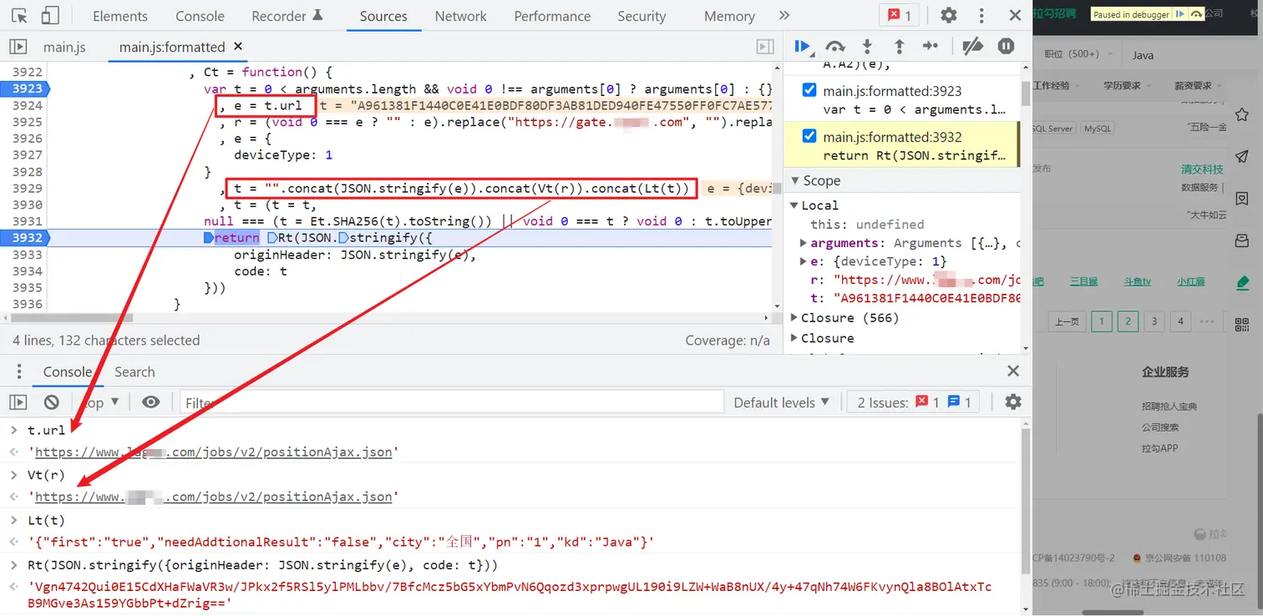The width and height of the screenshot is (1263, 616).
Task: Deactivate breakpoints icon
Action: [x=973, y=47]
